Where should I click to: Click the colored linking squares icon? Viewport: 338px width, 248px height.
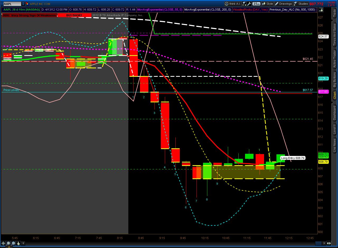(x=27, y=4)
